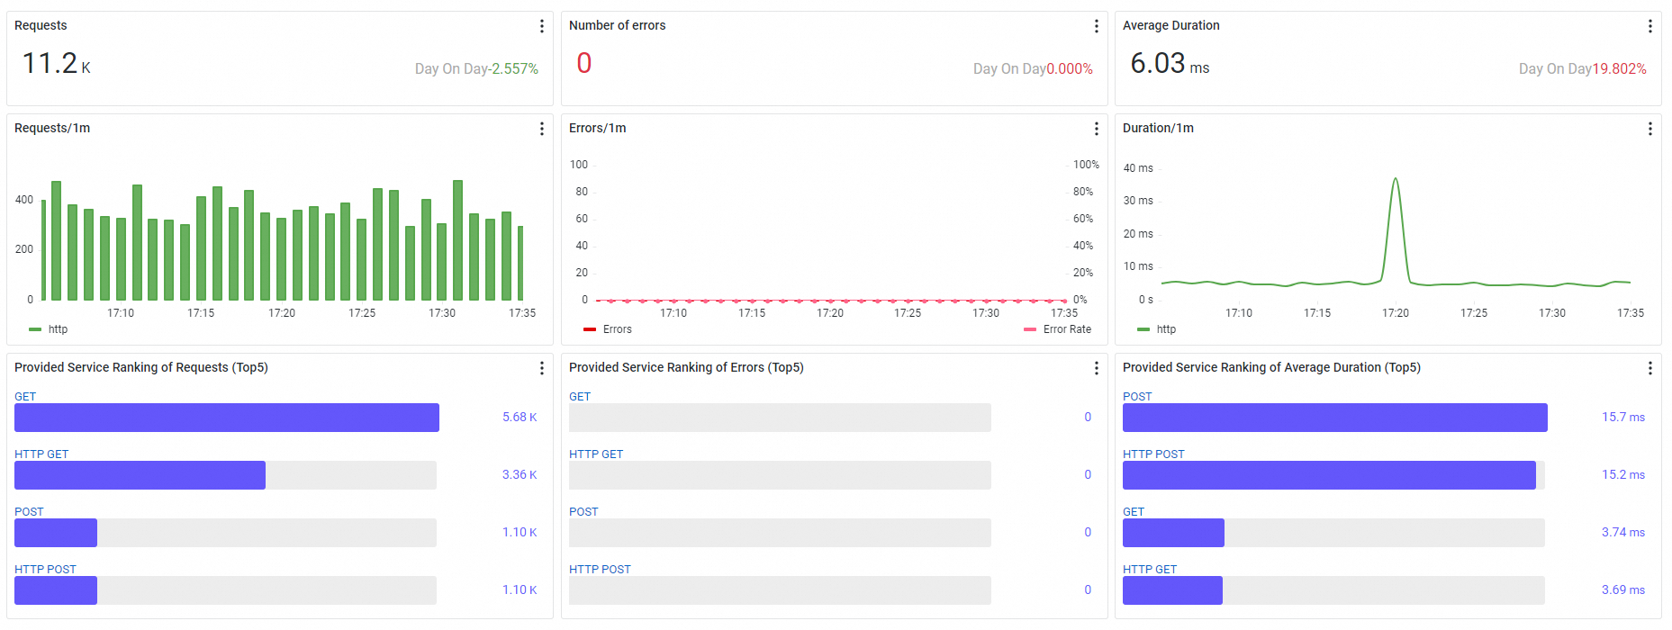This screenshot has height=630, width=1672.
Task: Toggle the Errors series legend item
Action: [x=608, y=329]
